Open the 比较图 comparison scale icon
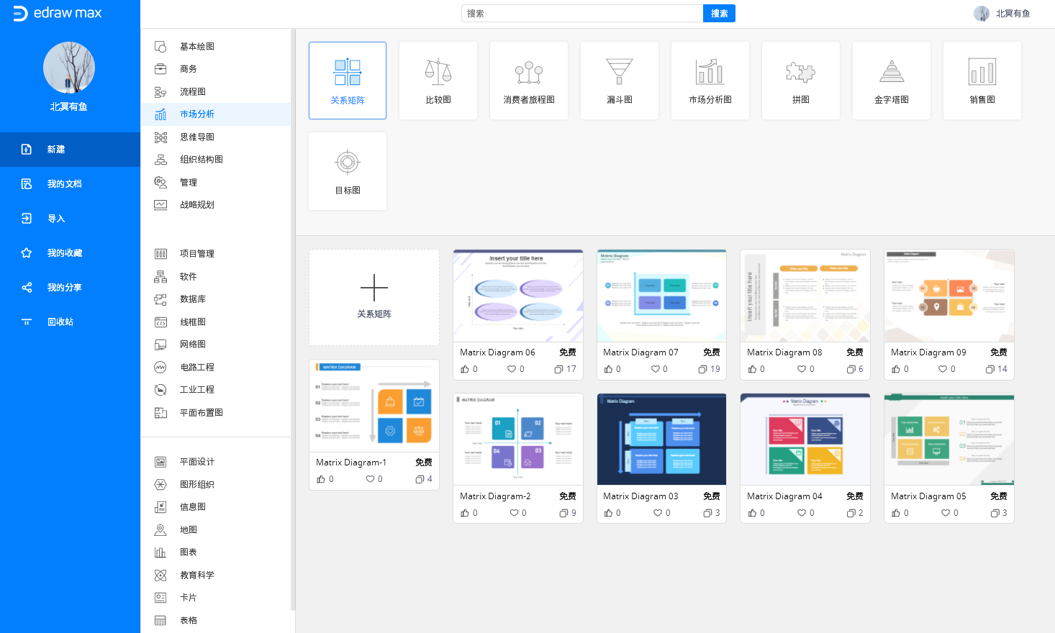The height and width of the screenshot is (633, 1055). (x=438, y=73)
